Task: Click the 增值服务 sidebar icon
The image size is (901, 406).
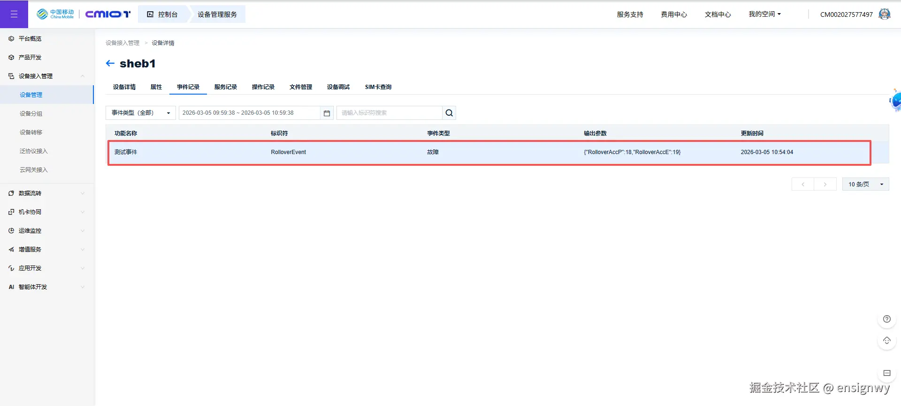Action: coord(11,249)
